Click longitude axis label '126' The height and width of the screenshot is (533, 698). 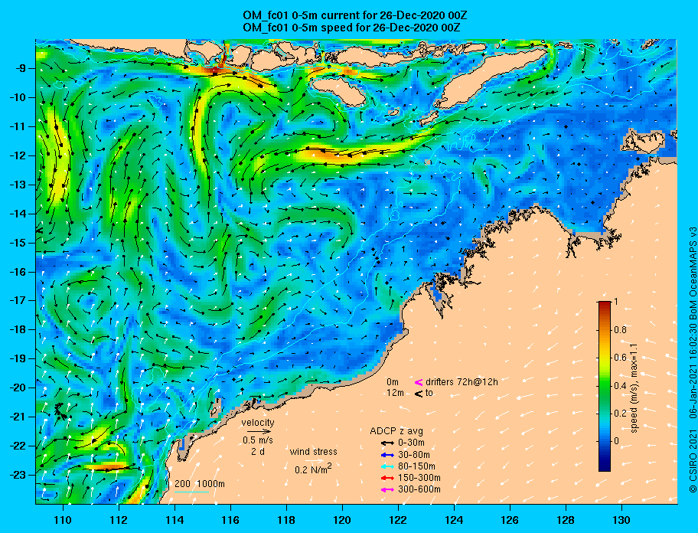point(510,521)
